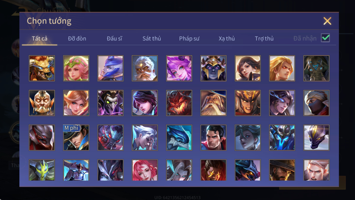Select the masked ninja with white turban
355x200 pixels.
pos(316,103)
